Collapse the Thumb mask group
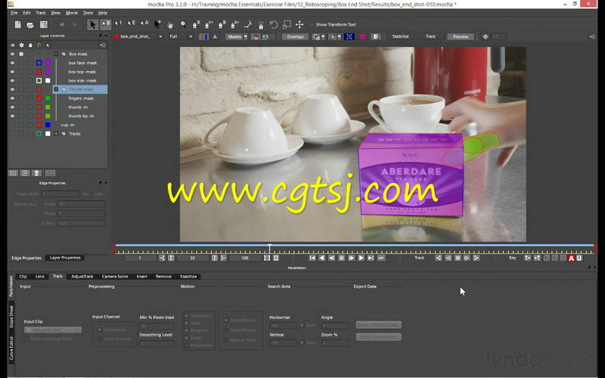 pos(56,89)
